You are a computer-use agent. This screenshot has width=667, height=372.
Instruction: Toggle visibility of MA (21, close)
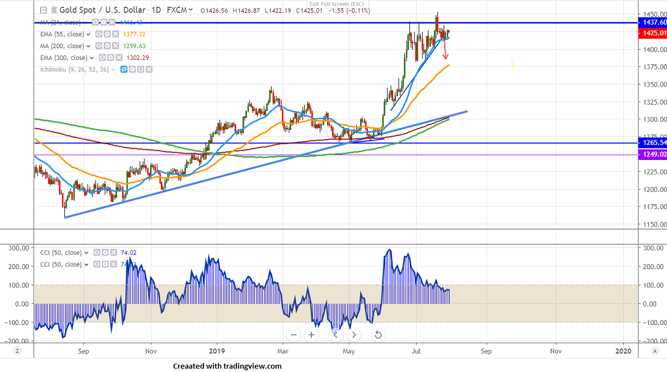click(x=96, y=22)
